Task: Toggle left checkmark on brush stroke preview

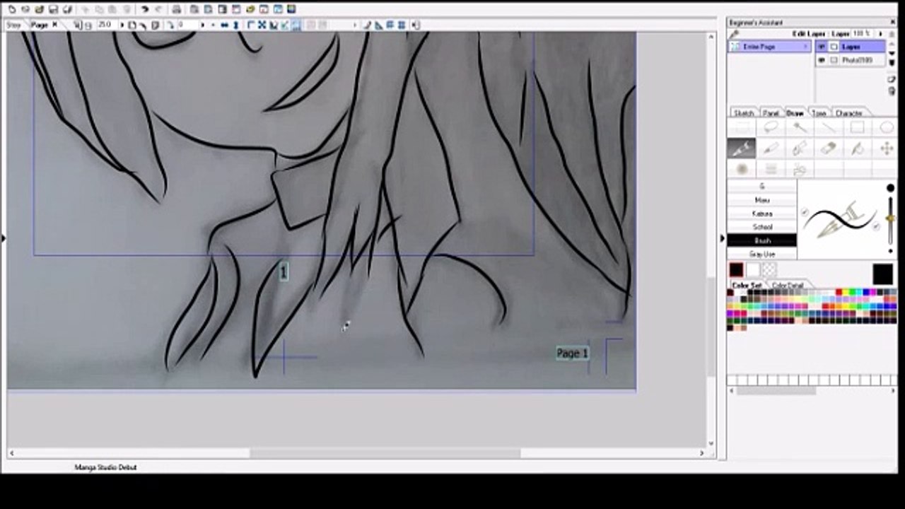Action: (x=805, y=212)
